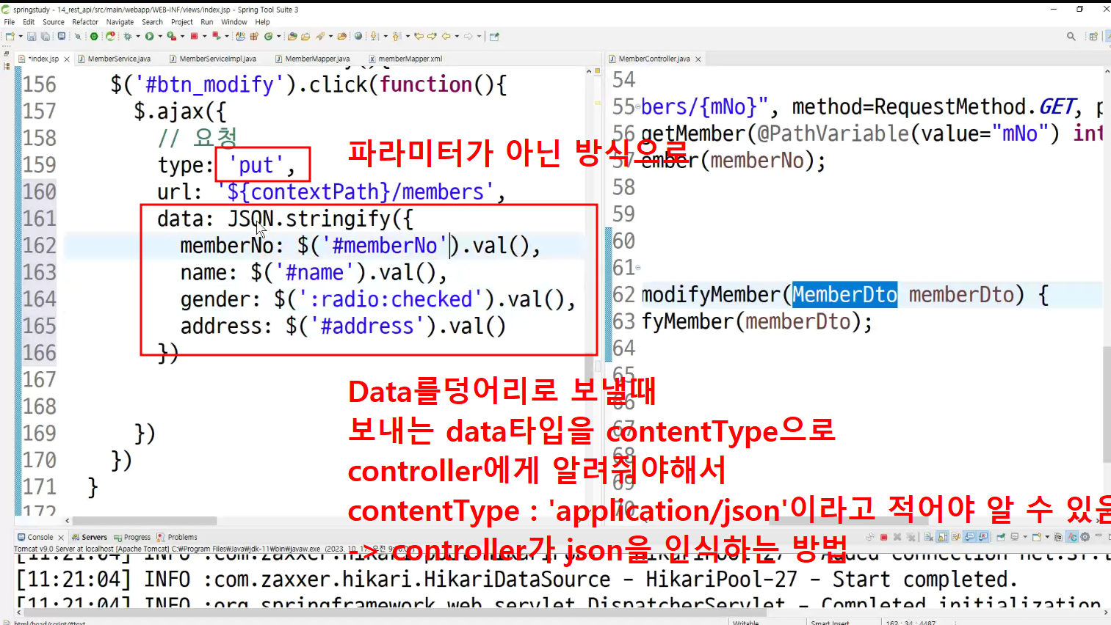The image size is (1111, 625).
Task: Toggle Scroll Lock in console toolbar
Action: (x=942, y=537)
